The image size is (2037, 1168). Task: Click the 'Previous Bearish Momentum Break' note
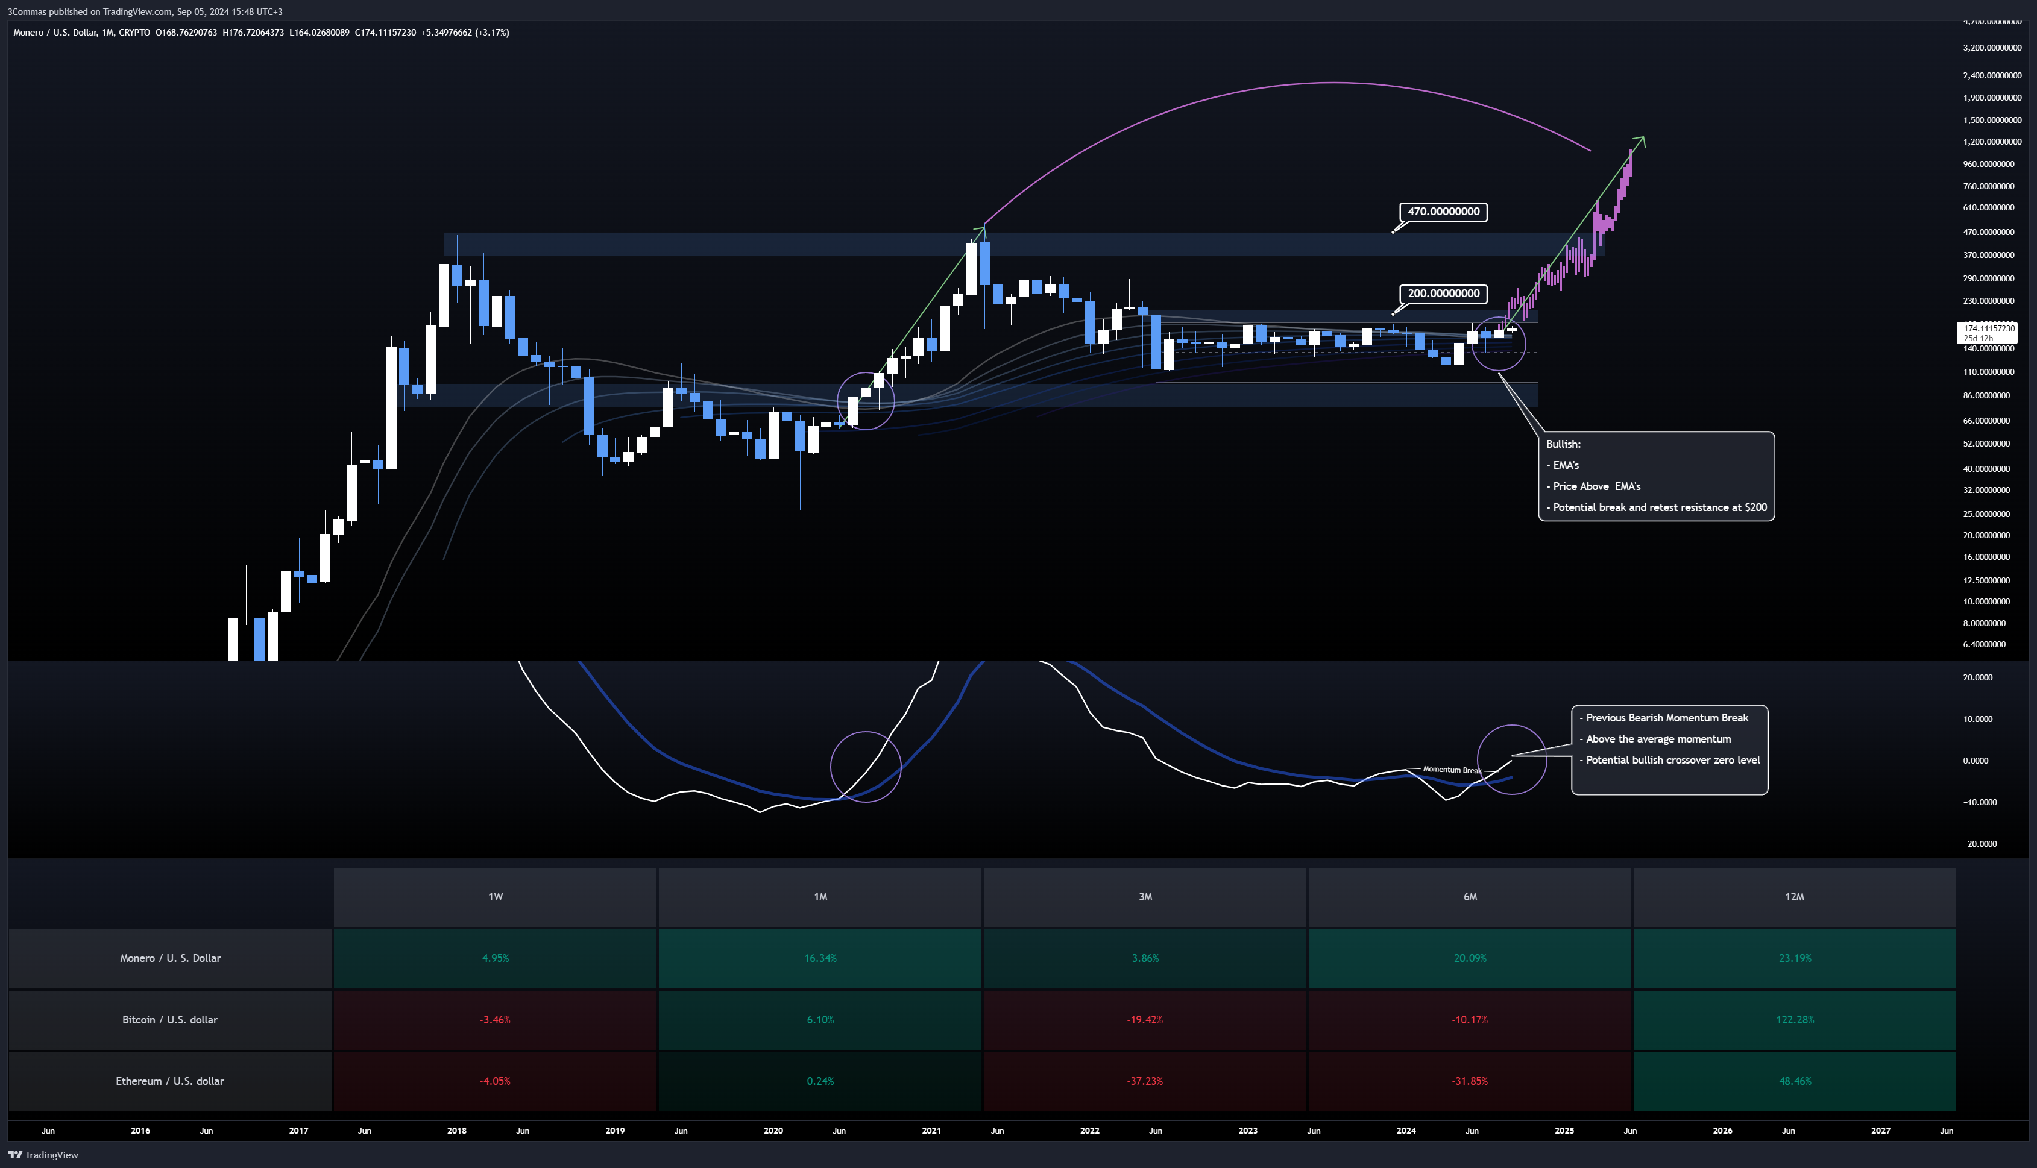click(1663, 718)
